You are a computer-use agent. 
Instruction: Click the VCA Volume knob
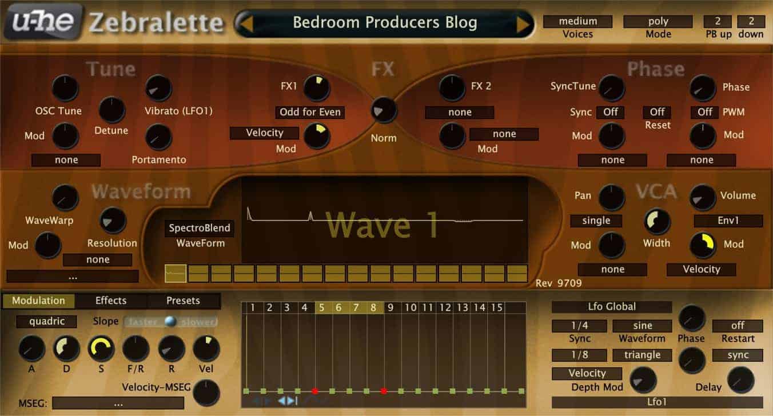[703, 197]
